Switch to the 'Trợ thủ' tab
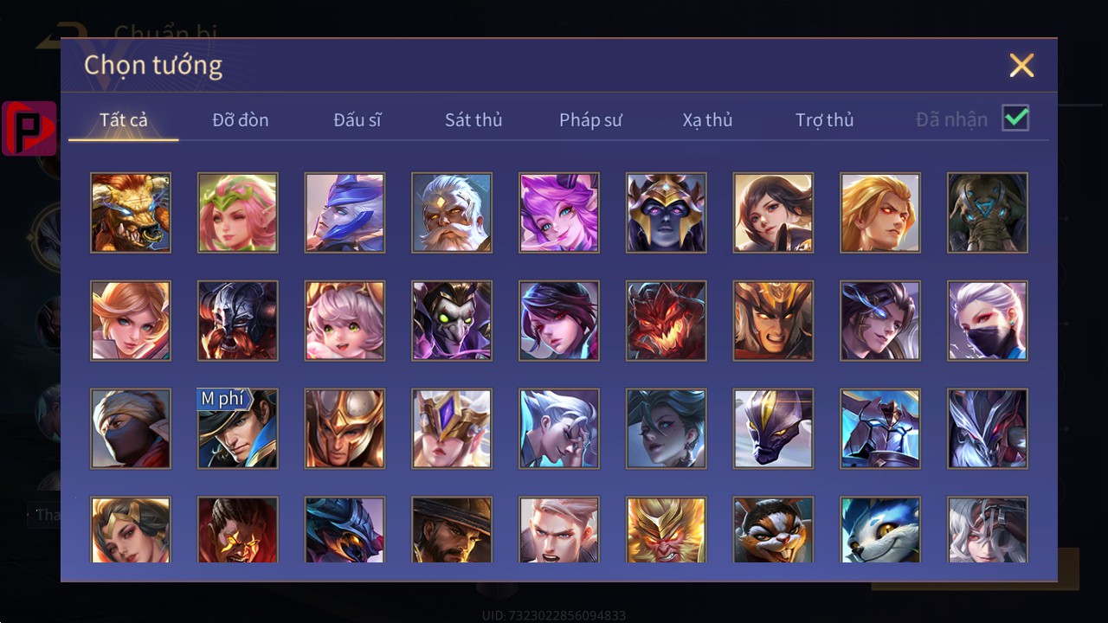 [825, 120]
